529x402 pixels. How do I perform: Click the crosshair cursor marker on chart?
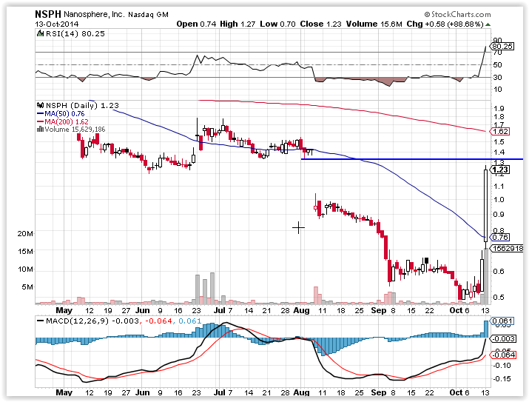299,227
